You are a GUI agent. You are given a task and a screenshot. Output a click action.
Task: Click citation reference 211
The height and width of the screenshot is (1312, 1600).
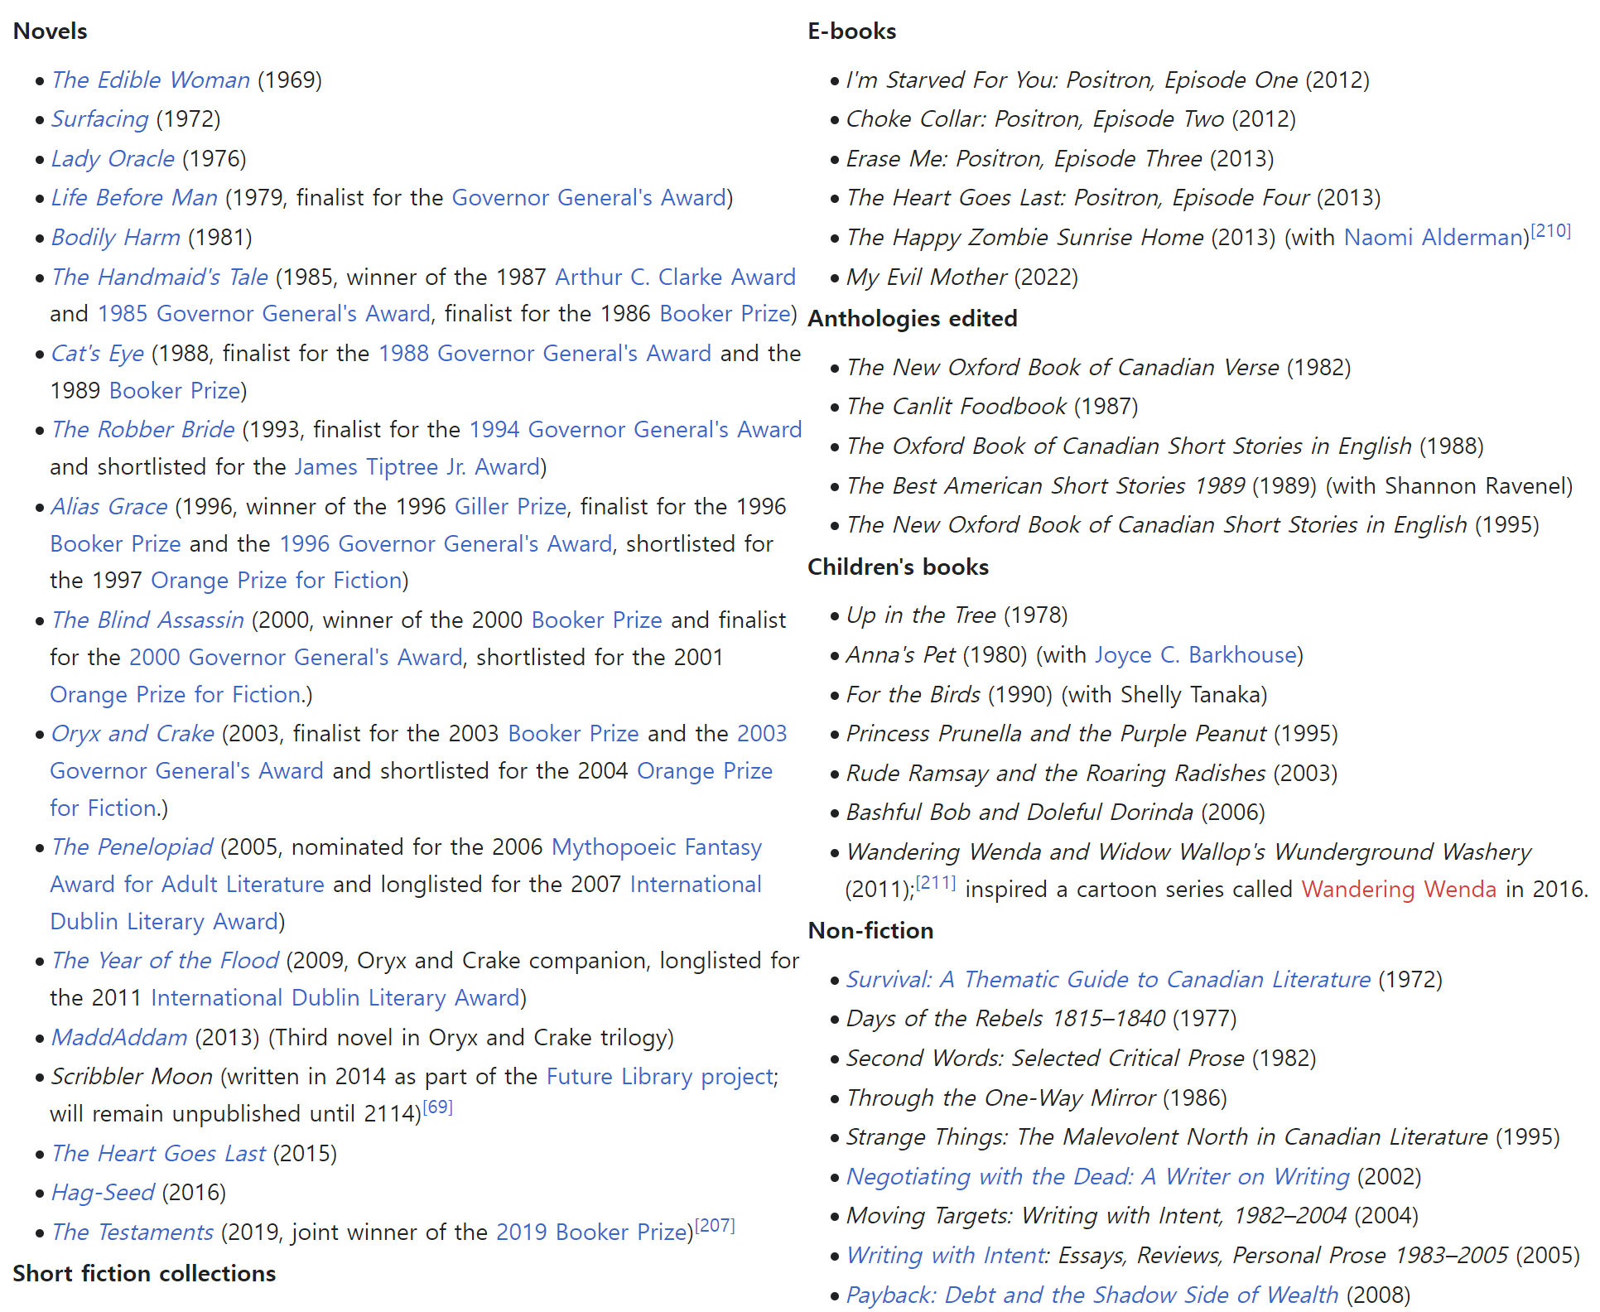coord(936,883)
